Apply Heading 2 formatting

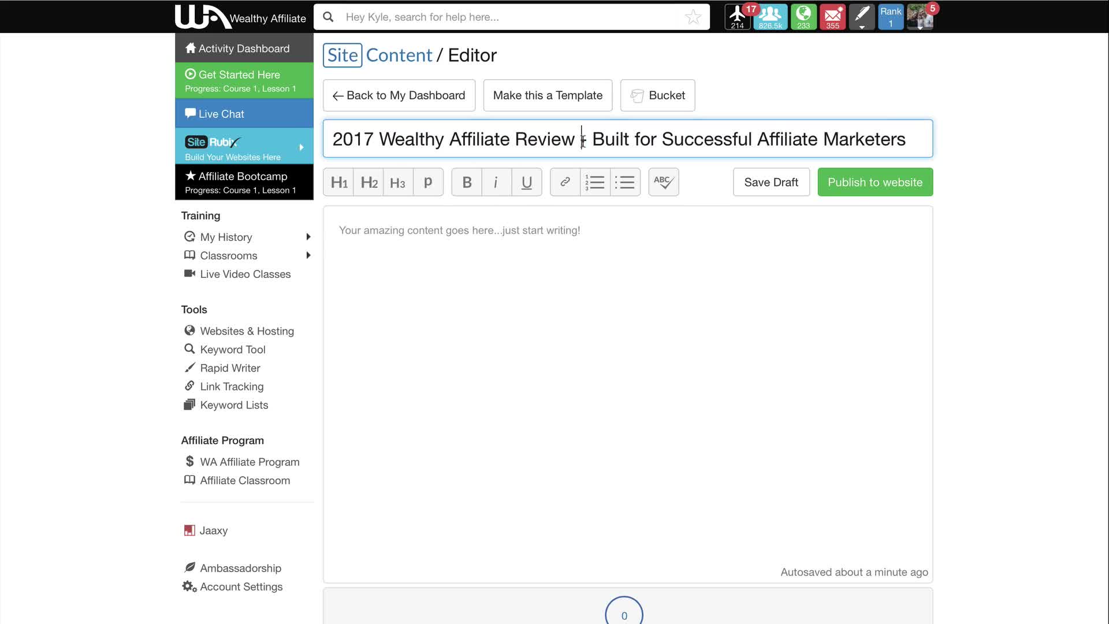coord(369,183)
